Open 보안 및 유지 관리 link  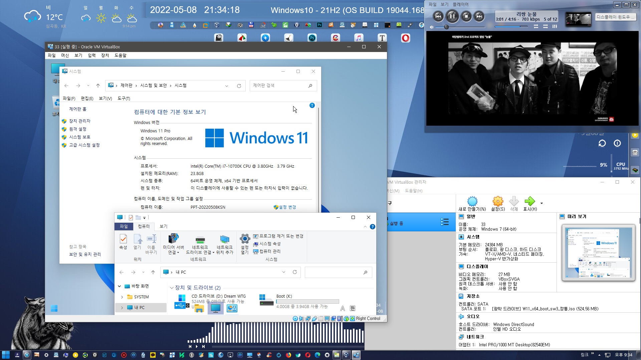click(85, 254)
